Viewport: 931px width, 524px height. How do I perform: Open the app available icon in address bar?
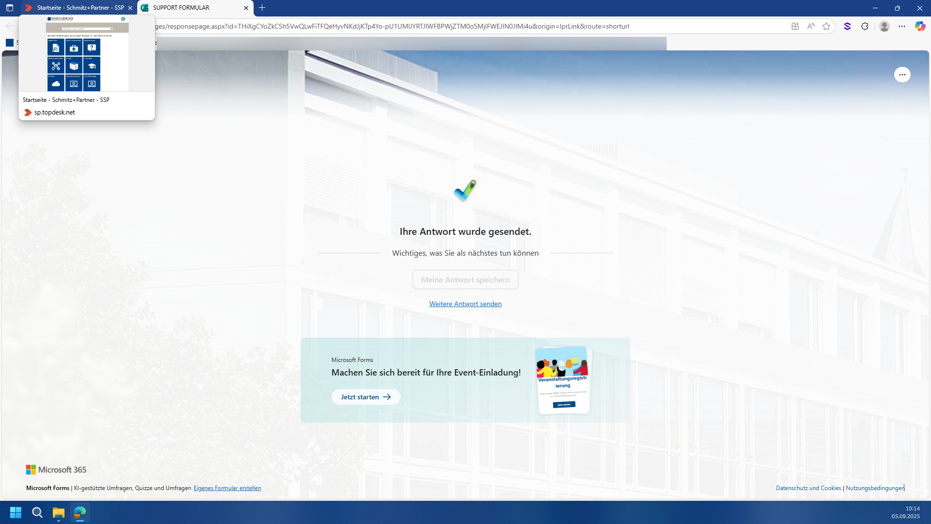coord(795,26)
